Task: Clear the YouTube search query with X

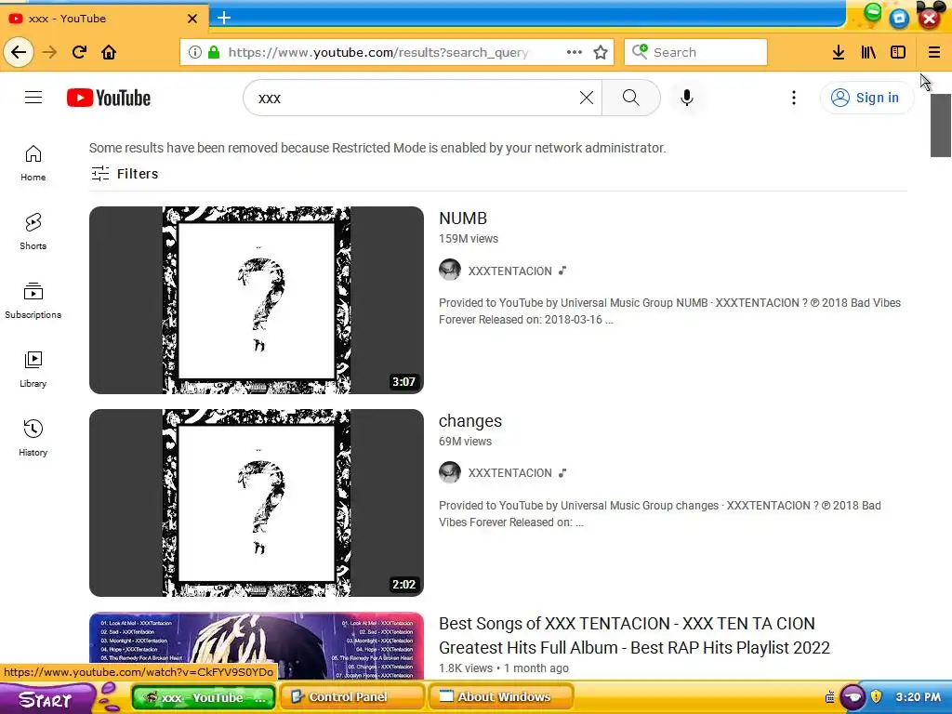Action: [x=587, y=98]
